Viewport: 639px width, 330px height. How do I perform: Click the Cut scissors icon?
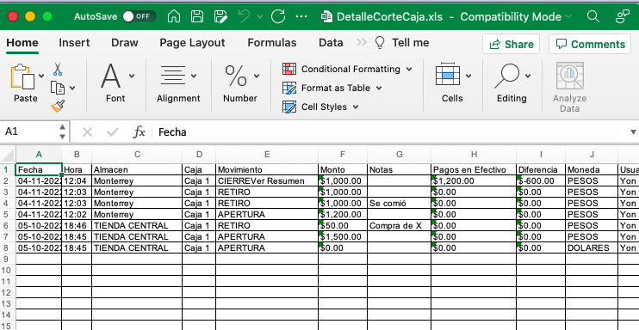(58, 69)
